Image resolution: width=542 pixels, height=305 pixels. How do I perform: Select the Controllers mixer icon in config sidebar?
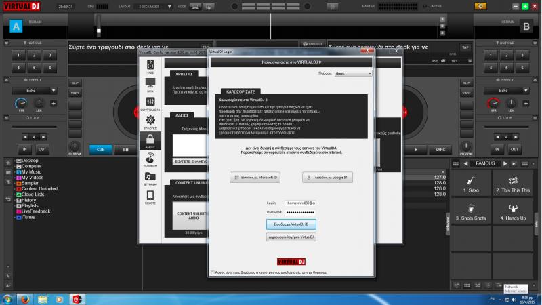tap(150, 102)
